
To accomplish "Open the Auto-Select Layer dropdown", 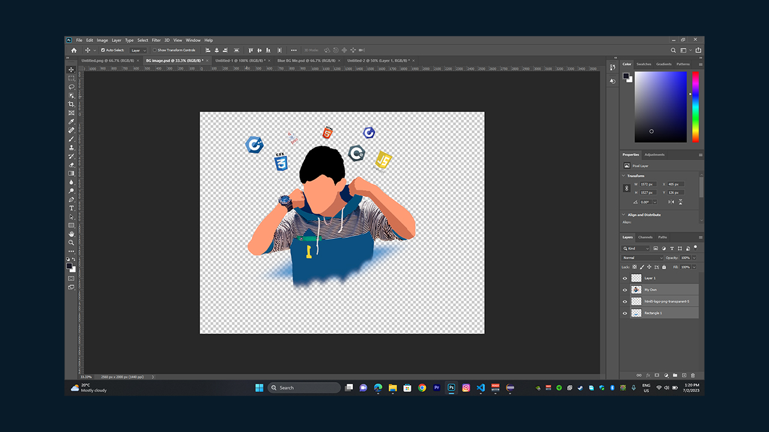I will click(138, 50).
